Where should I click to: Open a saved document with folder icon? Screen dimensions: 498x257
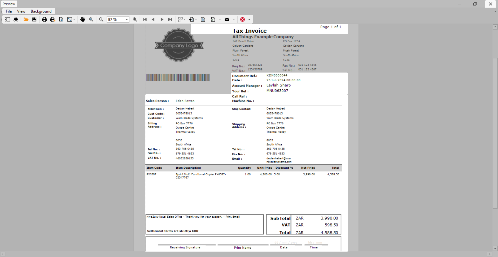[x=26, y=19]
